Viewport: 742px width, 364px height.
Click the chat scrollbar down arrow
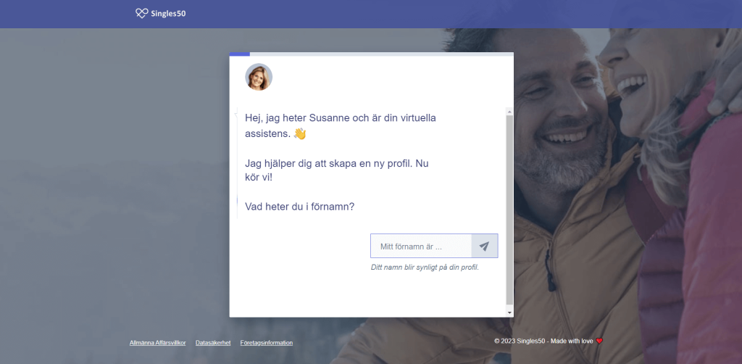(509, 313)
